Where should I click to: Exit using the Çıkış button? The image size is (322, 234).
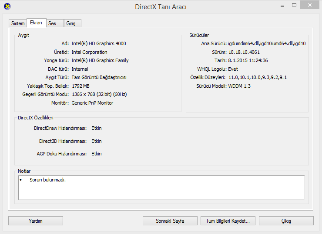pyautogui.click(x=286, y=221)
